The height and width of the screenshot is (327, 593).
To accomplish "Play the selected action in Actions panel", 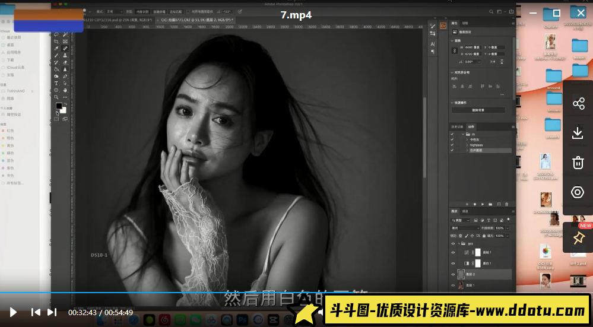I will click(483, 204).
